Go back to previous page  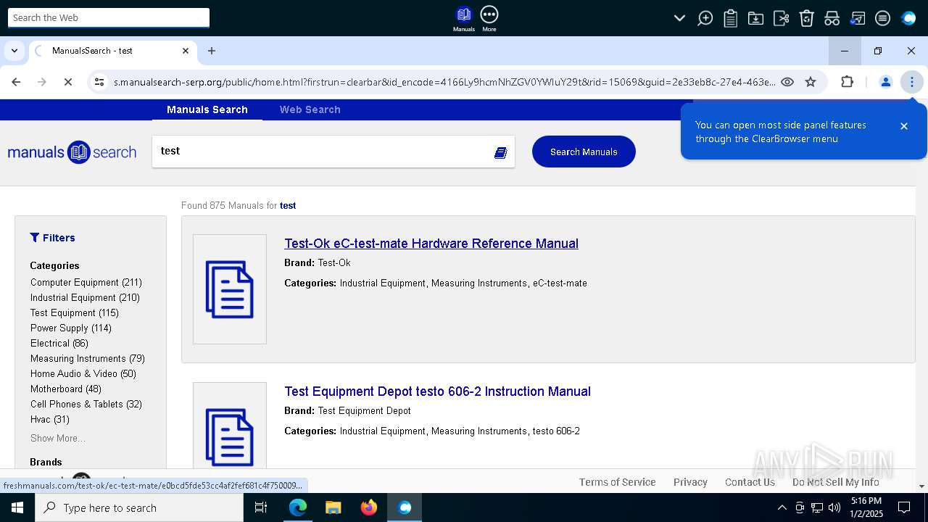point(16,82)
